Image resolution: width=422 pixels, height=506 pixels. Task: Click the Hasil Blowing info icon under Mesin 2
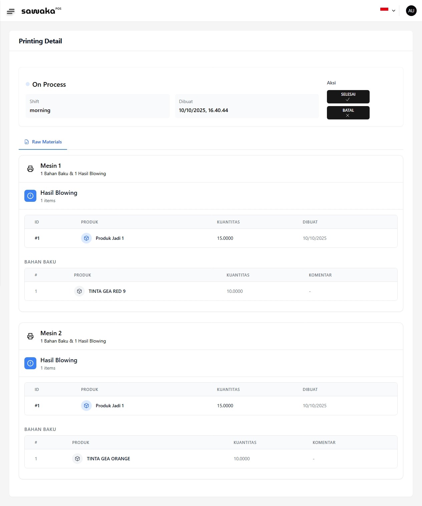30,363
